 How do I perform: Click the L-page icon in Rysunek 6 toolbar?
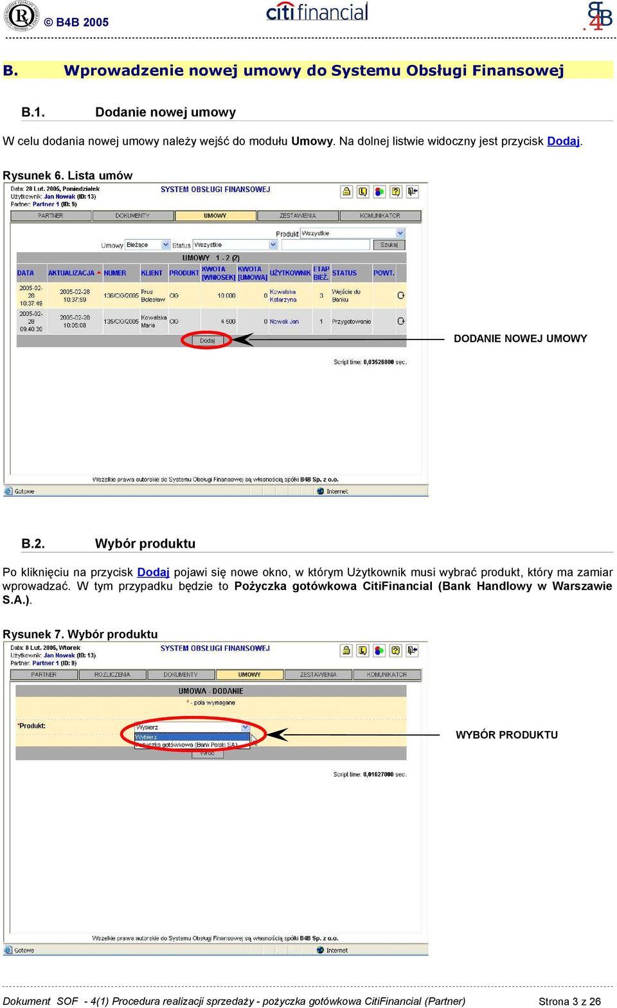pyautogui.click(x=363, y=192)
